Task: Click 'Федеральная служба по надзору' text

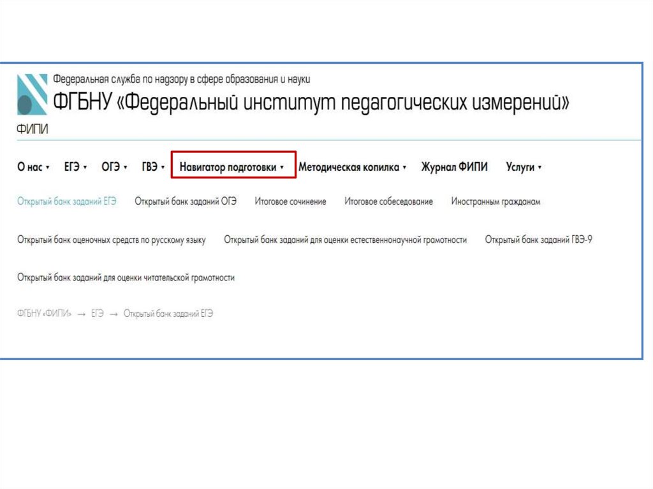Action: pos(181,79)
